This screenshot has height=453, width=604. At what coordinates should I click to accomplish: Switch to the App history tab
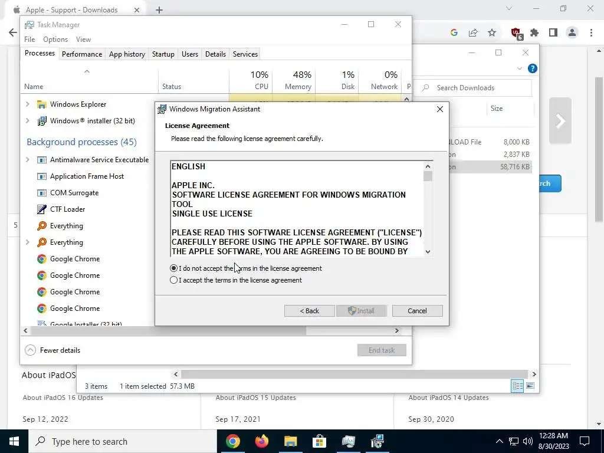click(x=127, y=54)
